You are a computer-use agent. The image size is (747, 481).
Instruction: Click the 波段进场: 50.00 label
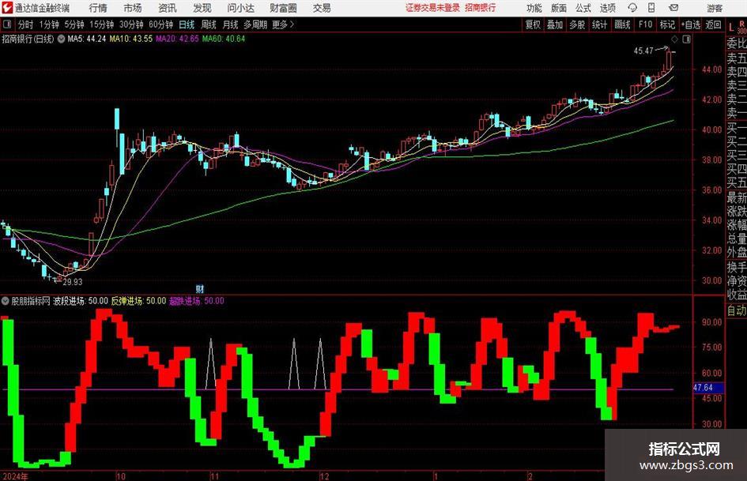tap(81, 301)
